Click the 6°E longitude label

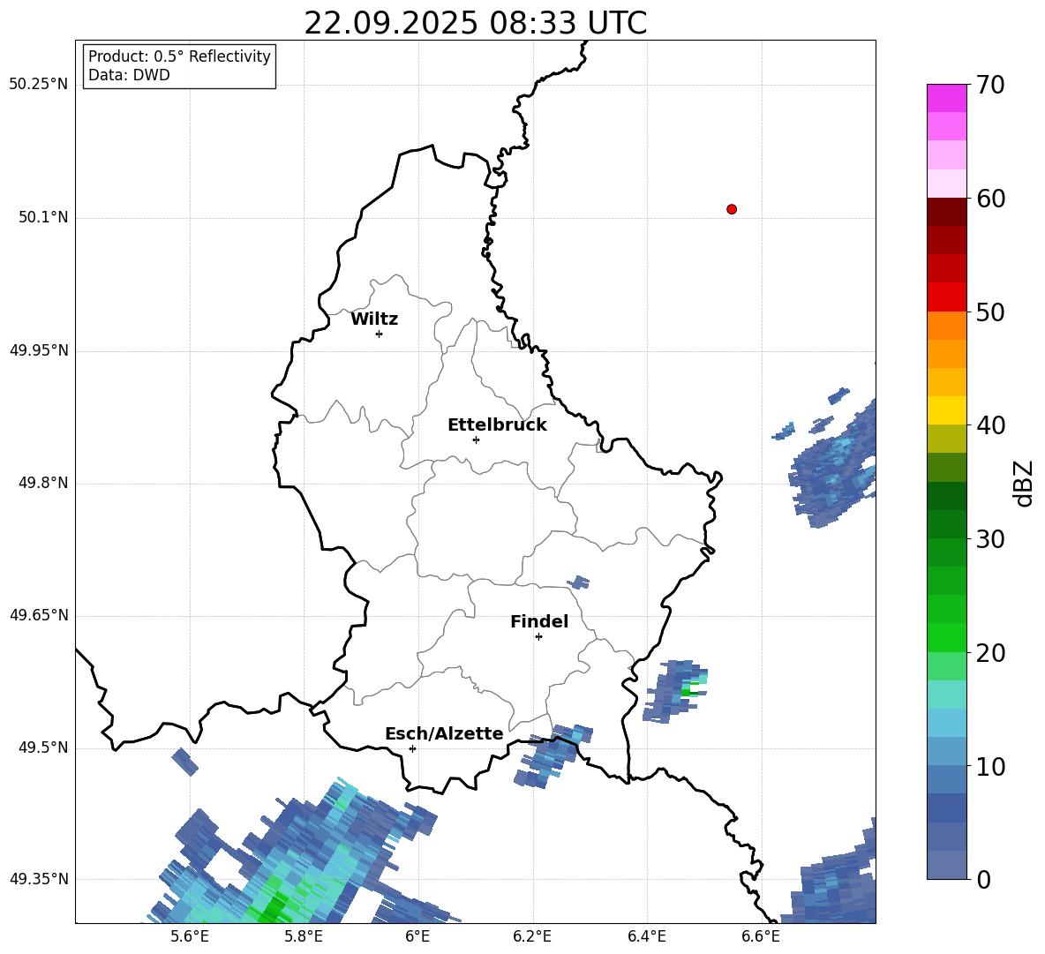coord(417,936)
